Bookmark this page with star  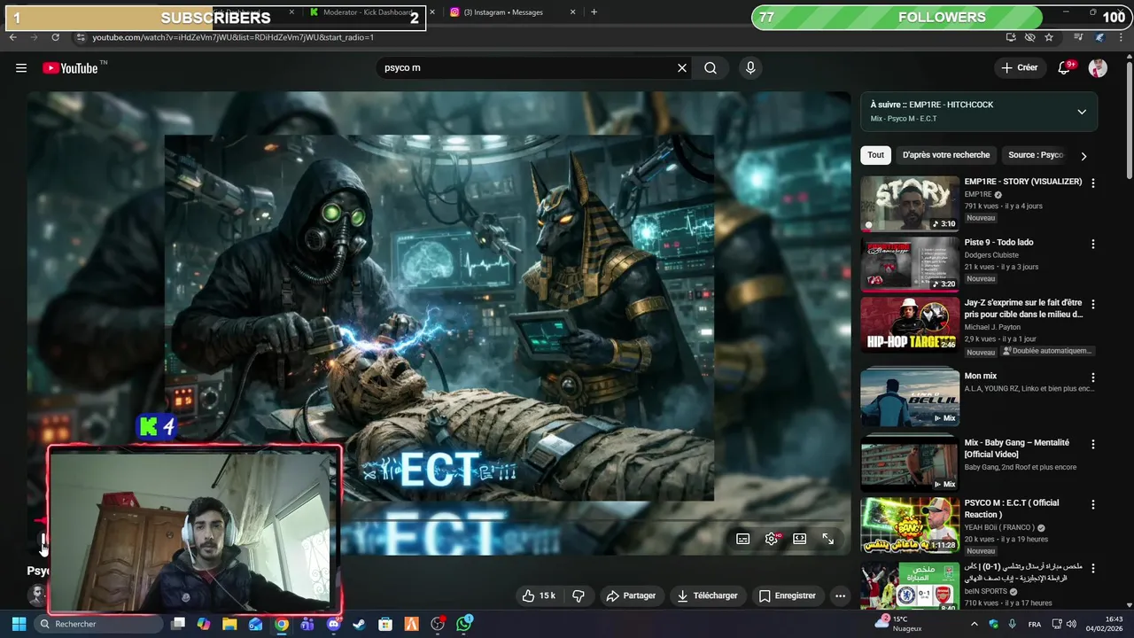[1049, 37]
